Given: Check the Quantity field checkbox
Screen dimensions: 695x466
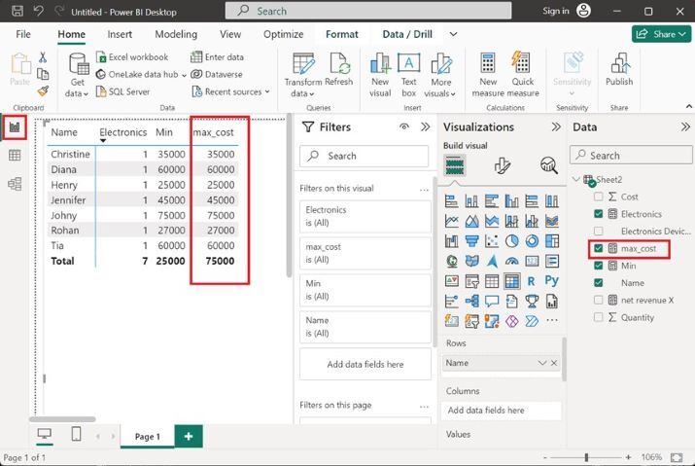Looking at the screenshot, I should click(x=599, y=317).
